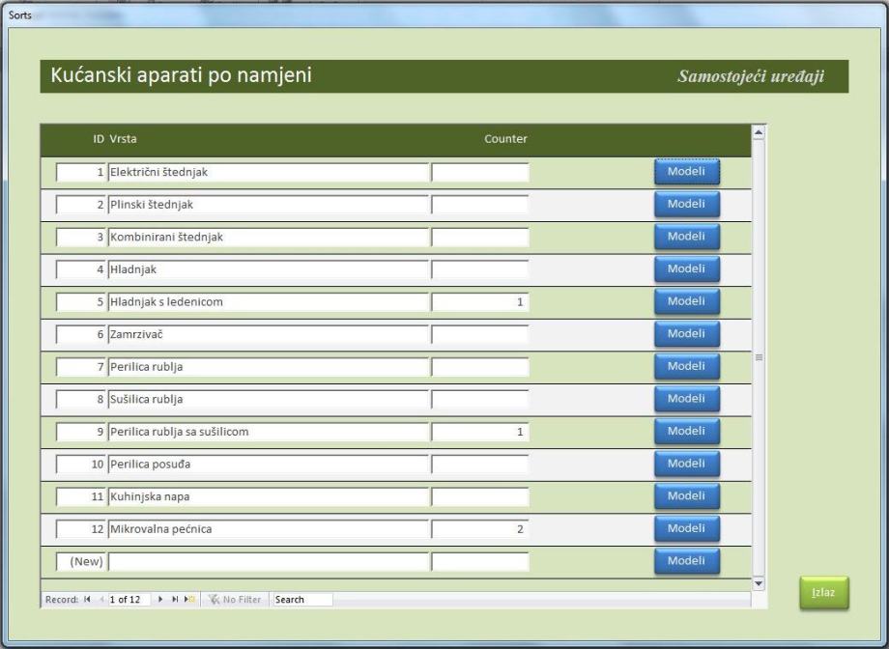The width and height of the screenshot is (889, 649).
Task: Select the Perilica posuđa Vrsta field
Action: [x=269, y=465]
